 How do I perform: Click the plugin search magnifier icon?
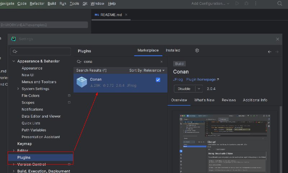pos(79,62)
